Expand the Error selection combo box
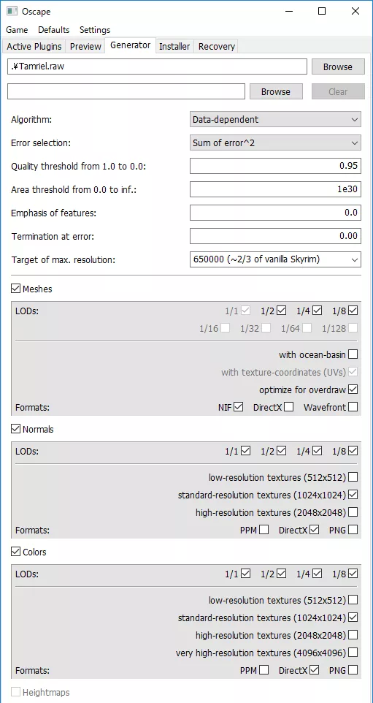 (275, 143)
